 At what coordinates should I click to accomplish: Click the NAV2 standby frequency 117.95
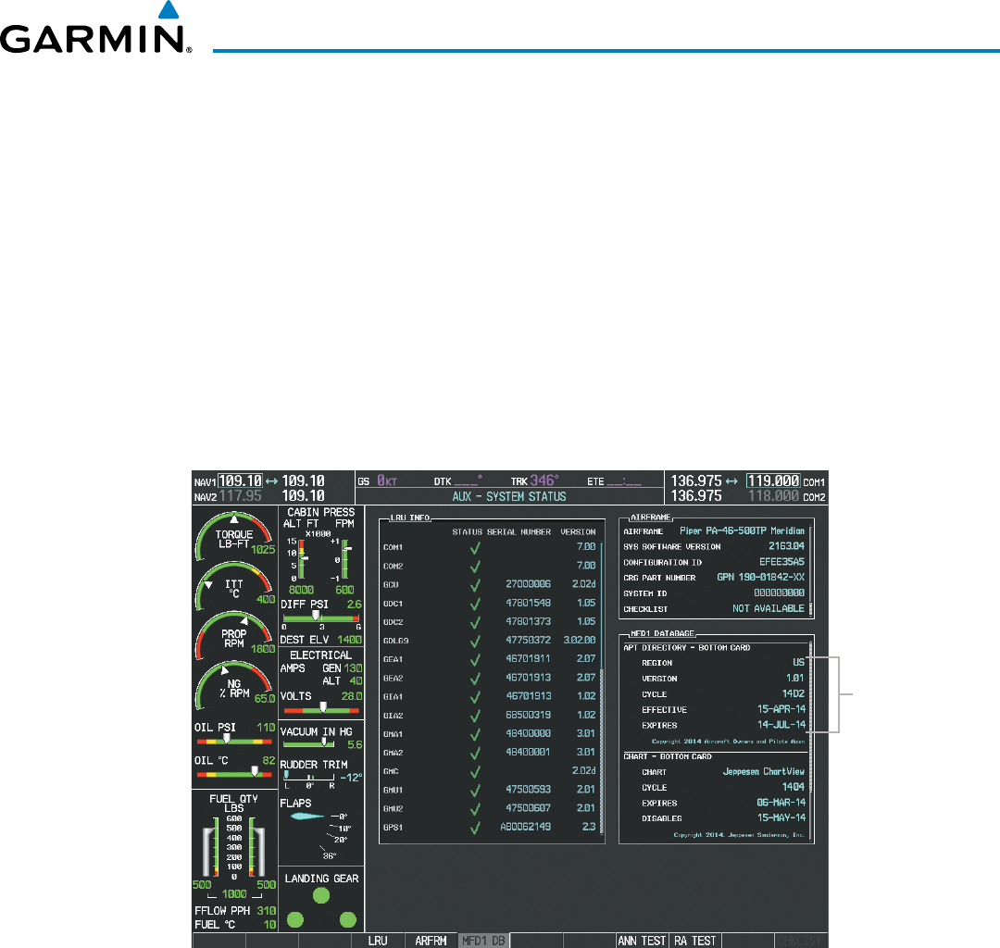(x=240, y=496)
